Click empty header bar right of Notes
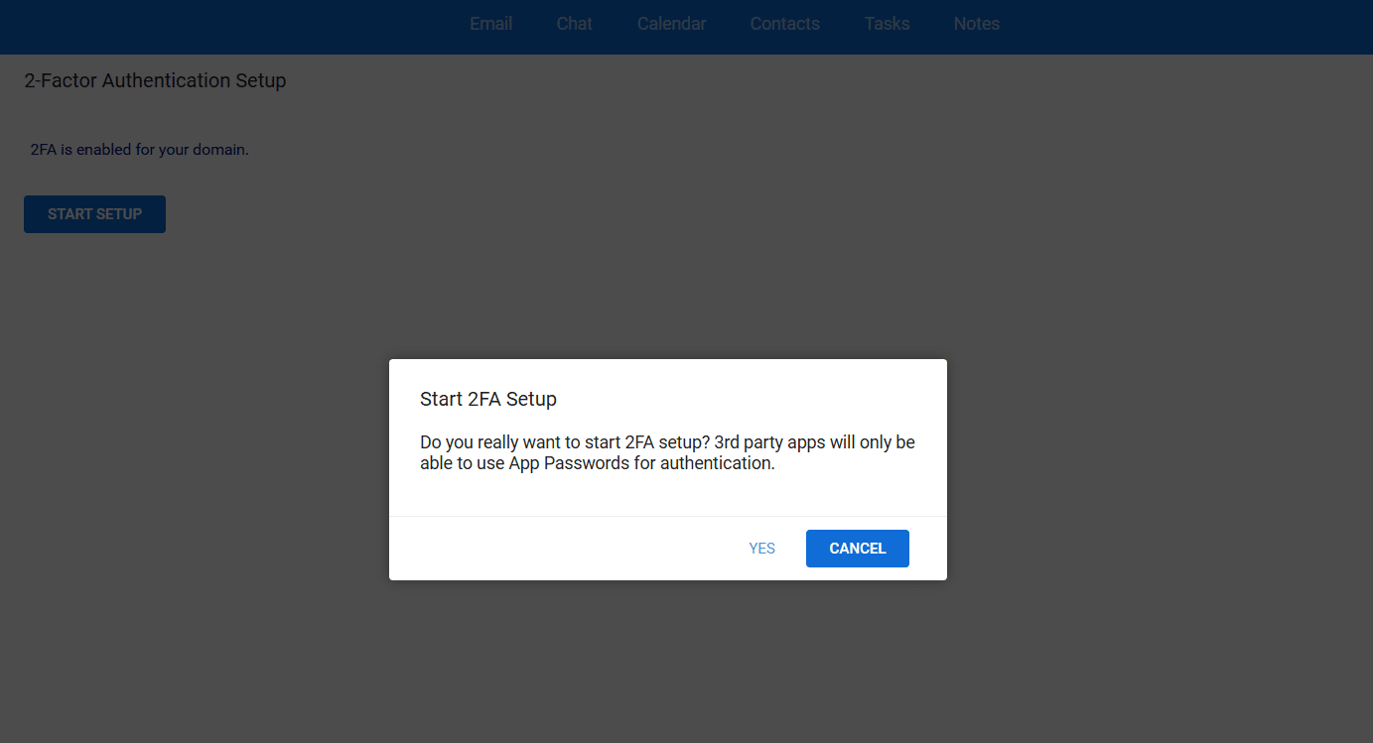The image size is (1373, 743). click(1191, 26)
